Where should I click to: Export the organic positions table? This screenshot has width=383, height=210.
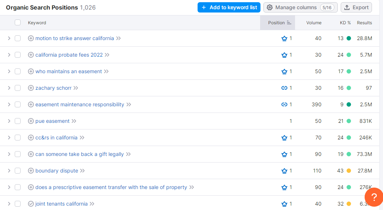(357, 8)
